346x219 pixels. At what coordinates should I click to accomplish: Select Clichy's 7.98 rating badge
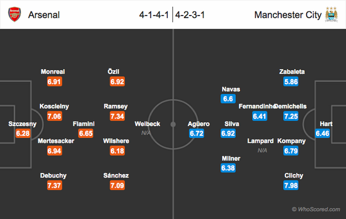pyautogui.click(x=291, y=185)
